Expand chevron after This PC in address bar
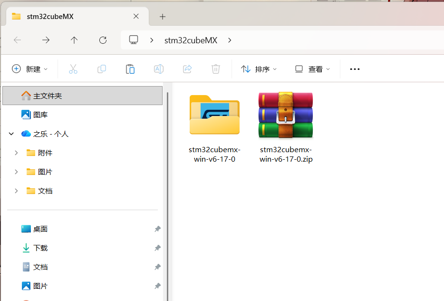This screenshot has height=301, width=444. [152, 40]
